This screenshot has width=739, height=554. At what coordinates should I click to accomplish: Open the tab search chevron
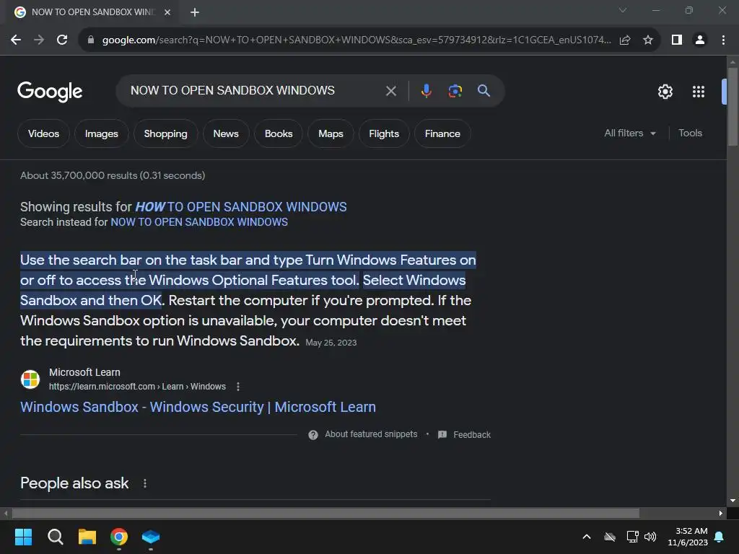pyautogui.click(x=623, y=10)
